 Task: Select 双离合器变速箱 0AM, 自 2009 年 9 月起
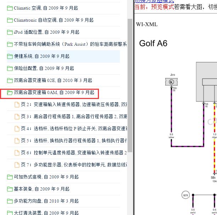54,92
